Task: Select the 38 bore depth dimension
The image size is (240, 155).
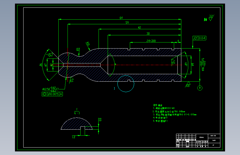Action: pos(148,34)
